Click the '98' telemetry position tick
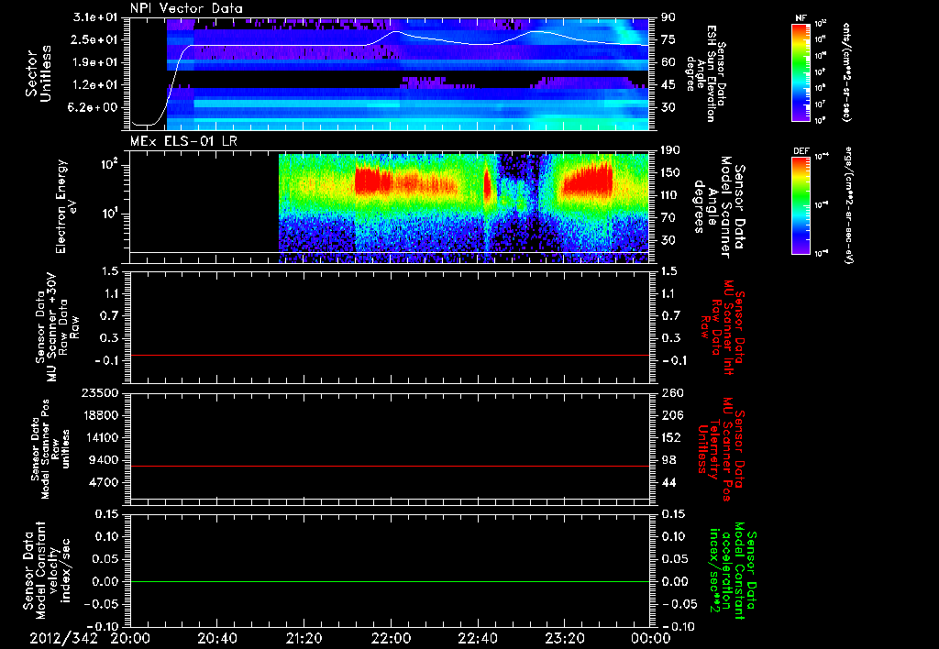939x649 pixels. 669,460
